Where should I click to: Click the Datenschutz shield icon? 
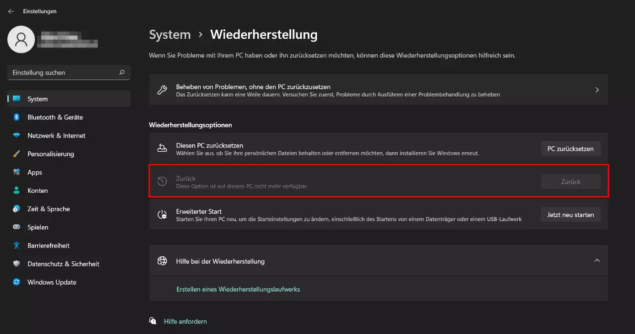[17, 264]
